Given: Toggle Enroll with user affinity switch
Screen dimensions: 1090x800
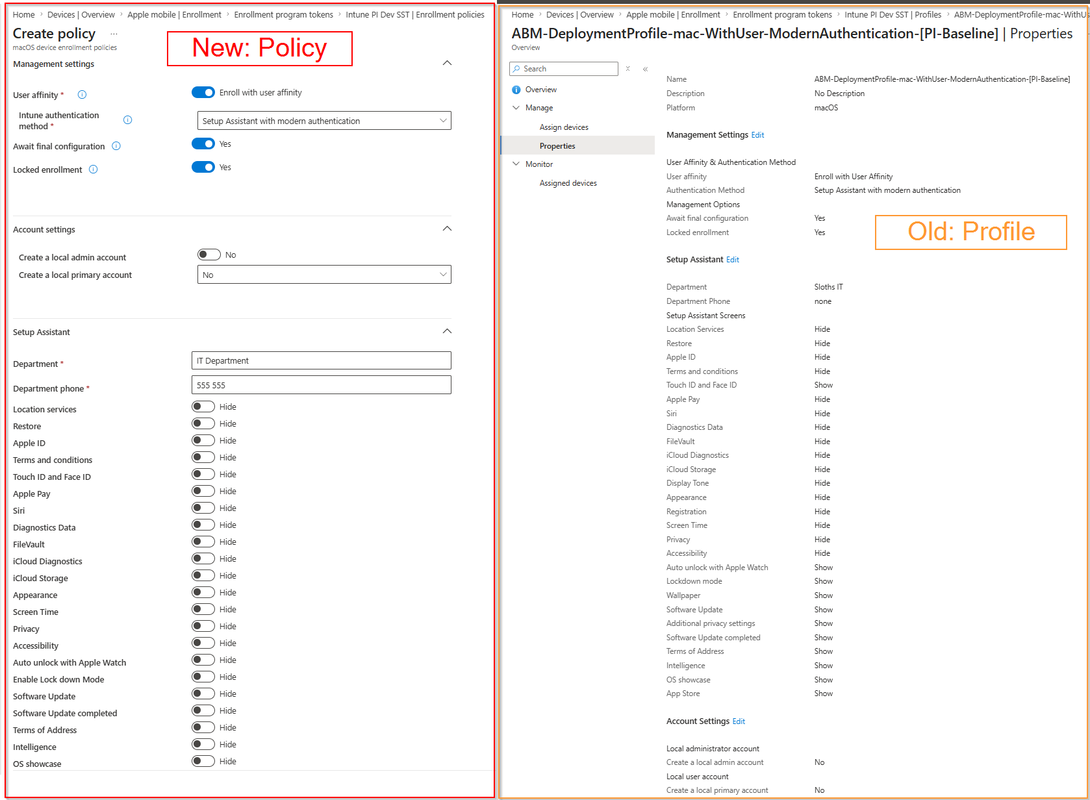Looking at the screenshot, I should (203, 92).
